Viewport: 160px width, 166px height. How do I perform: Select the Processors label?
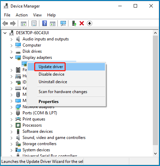click(x=32, y=125)
